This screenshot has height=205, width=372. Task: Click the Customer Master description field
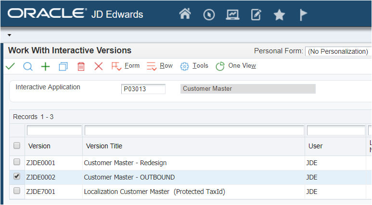(248, 89)
